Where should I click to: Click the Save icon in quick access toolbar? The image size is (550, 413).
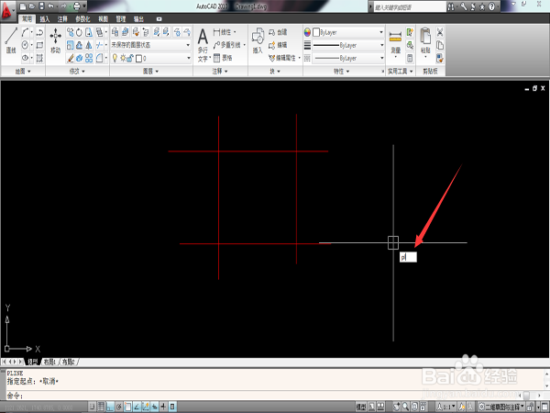41,6
